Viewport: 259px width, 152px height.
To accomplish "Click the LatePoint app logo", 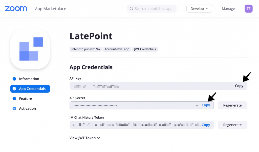I will tap(30, 49).
